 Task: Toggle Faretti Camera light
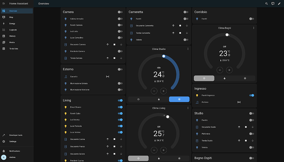pos(120,25)
